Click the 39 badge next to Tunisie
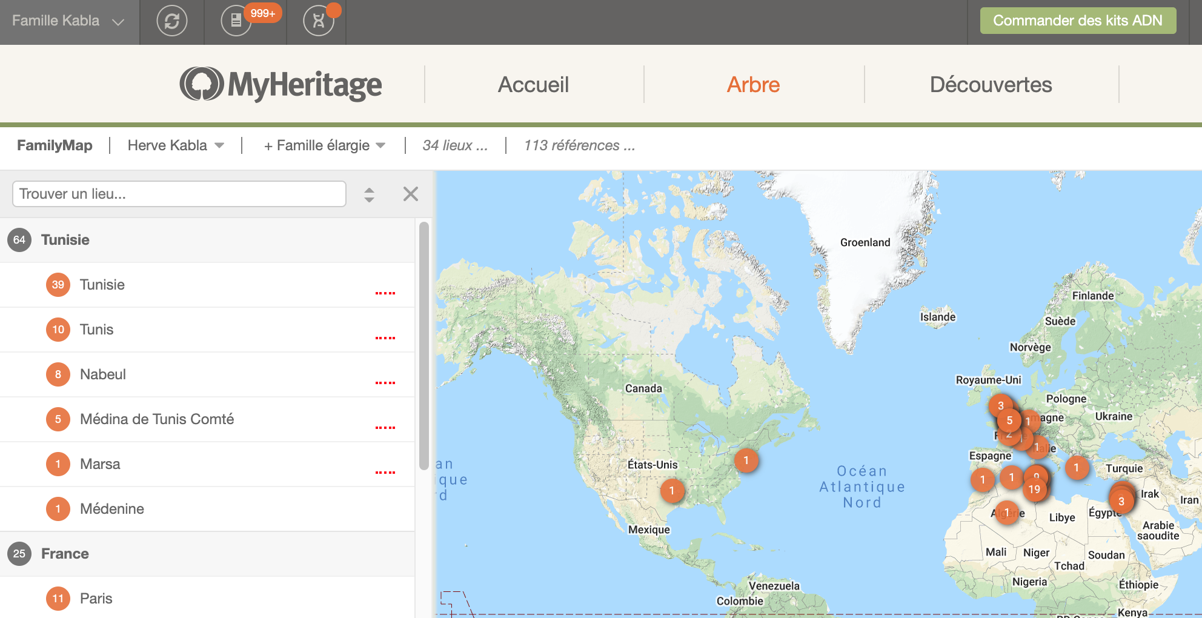Screen dimensions: 1202x618 pos(58,285)
